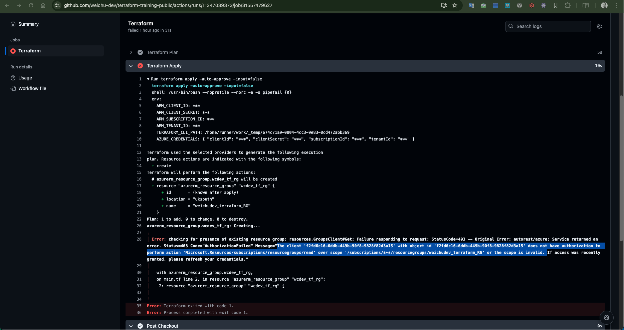Screen dimensions: 624x330
Task: Open Google Translate extension
Action: 471,5
